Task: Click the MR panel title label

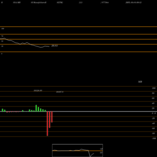Action: [140, 82]
